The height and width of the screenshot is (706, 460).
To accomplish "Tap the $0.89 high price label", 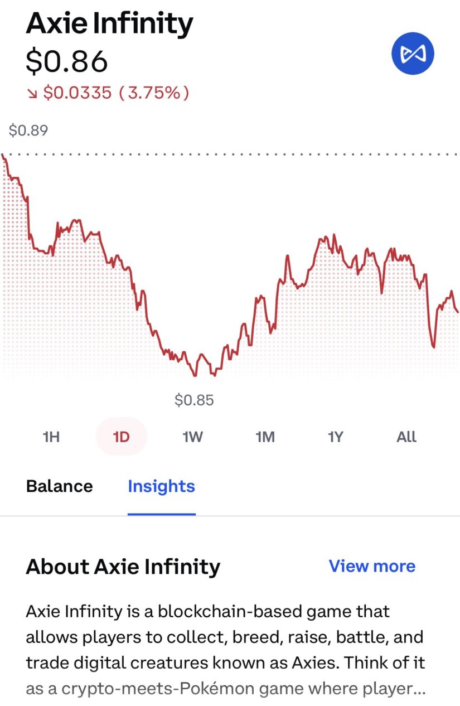I will (x=28, y=131).
